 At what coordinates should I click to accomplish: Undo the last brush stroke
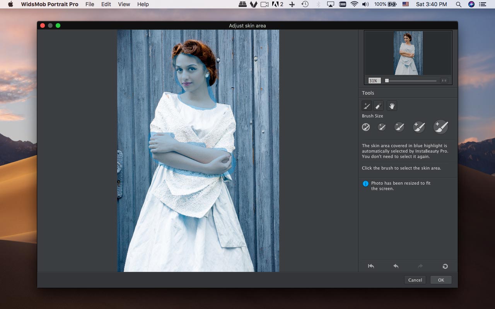click(396, 266)
